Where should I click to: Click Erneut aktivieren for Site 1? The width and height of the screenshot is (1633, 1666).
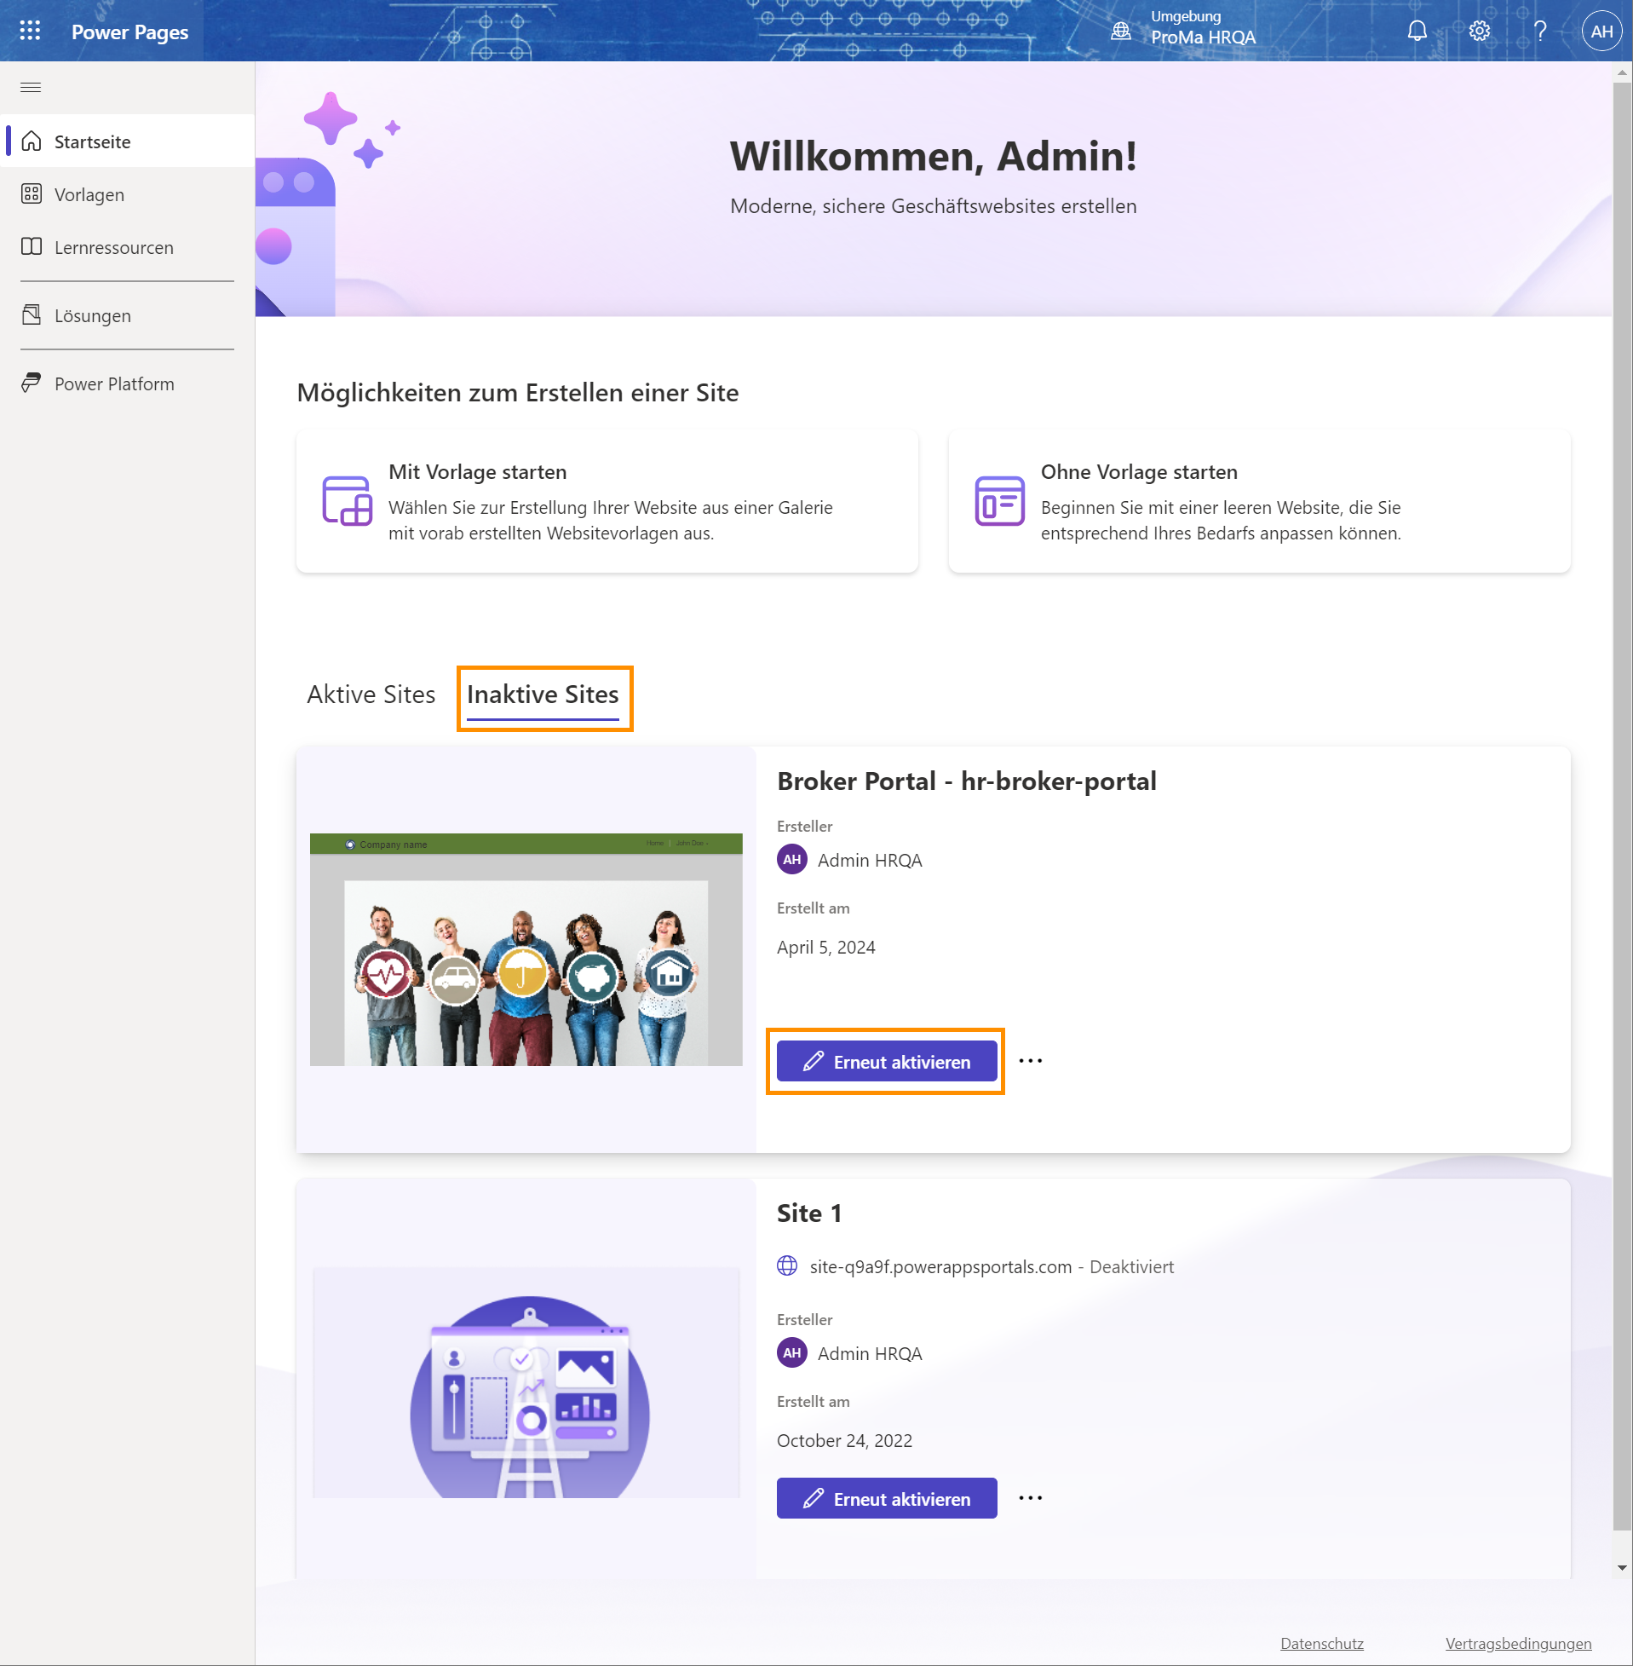click(x=887, y=1498)
